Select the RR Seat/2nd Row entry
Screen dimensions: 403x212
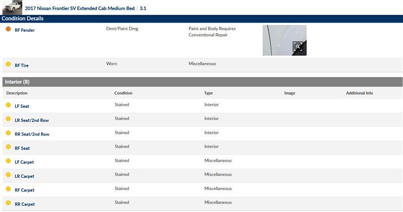[32, 134]
